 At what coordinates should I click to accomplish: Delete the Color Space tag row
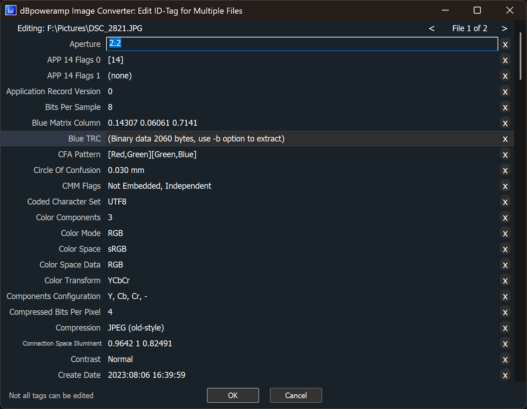point(505,249)
